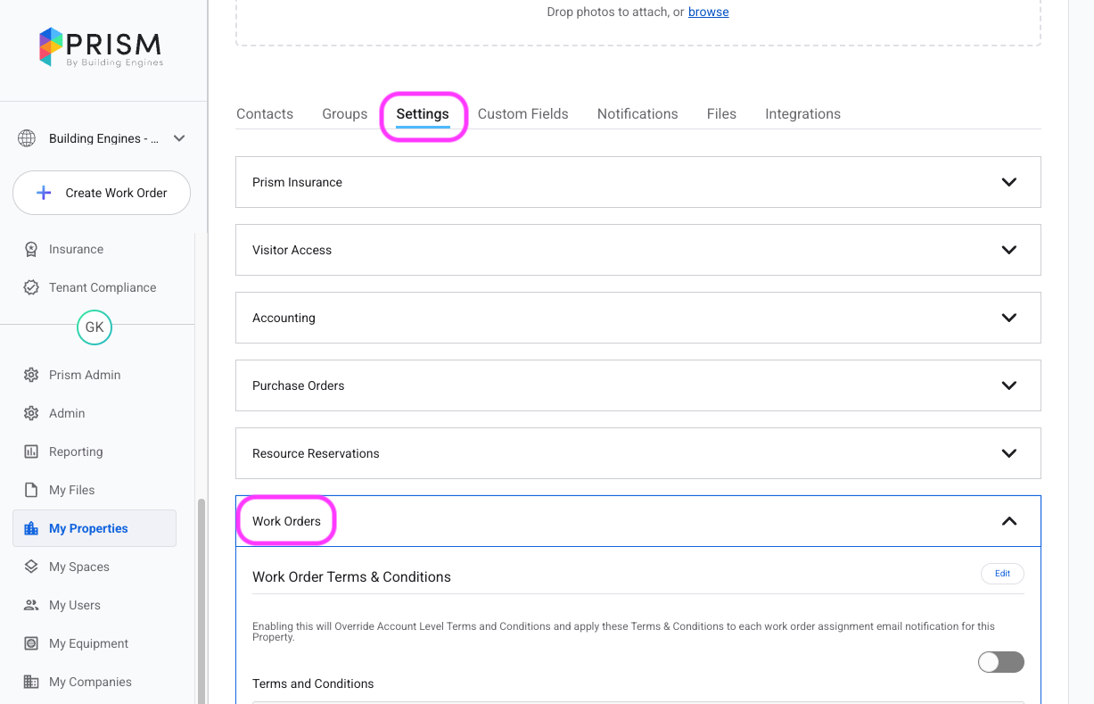Image resolution: width=1094 pixels, height=704 pixels.
Task: Open Reporting via its chart icon
Action: pos(31,451)
